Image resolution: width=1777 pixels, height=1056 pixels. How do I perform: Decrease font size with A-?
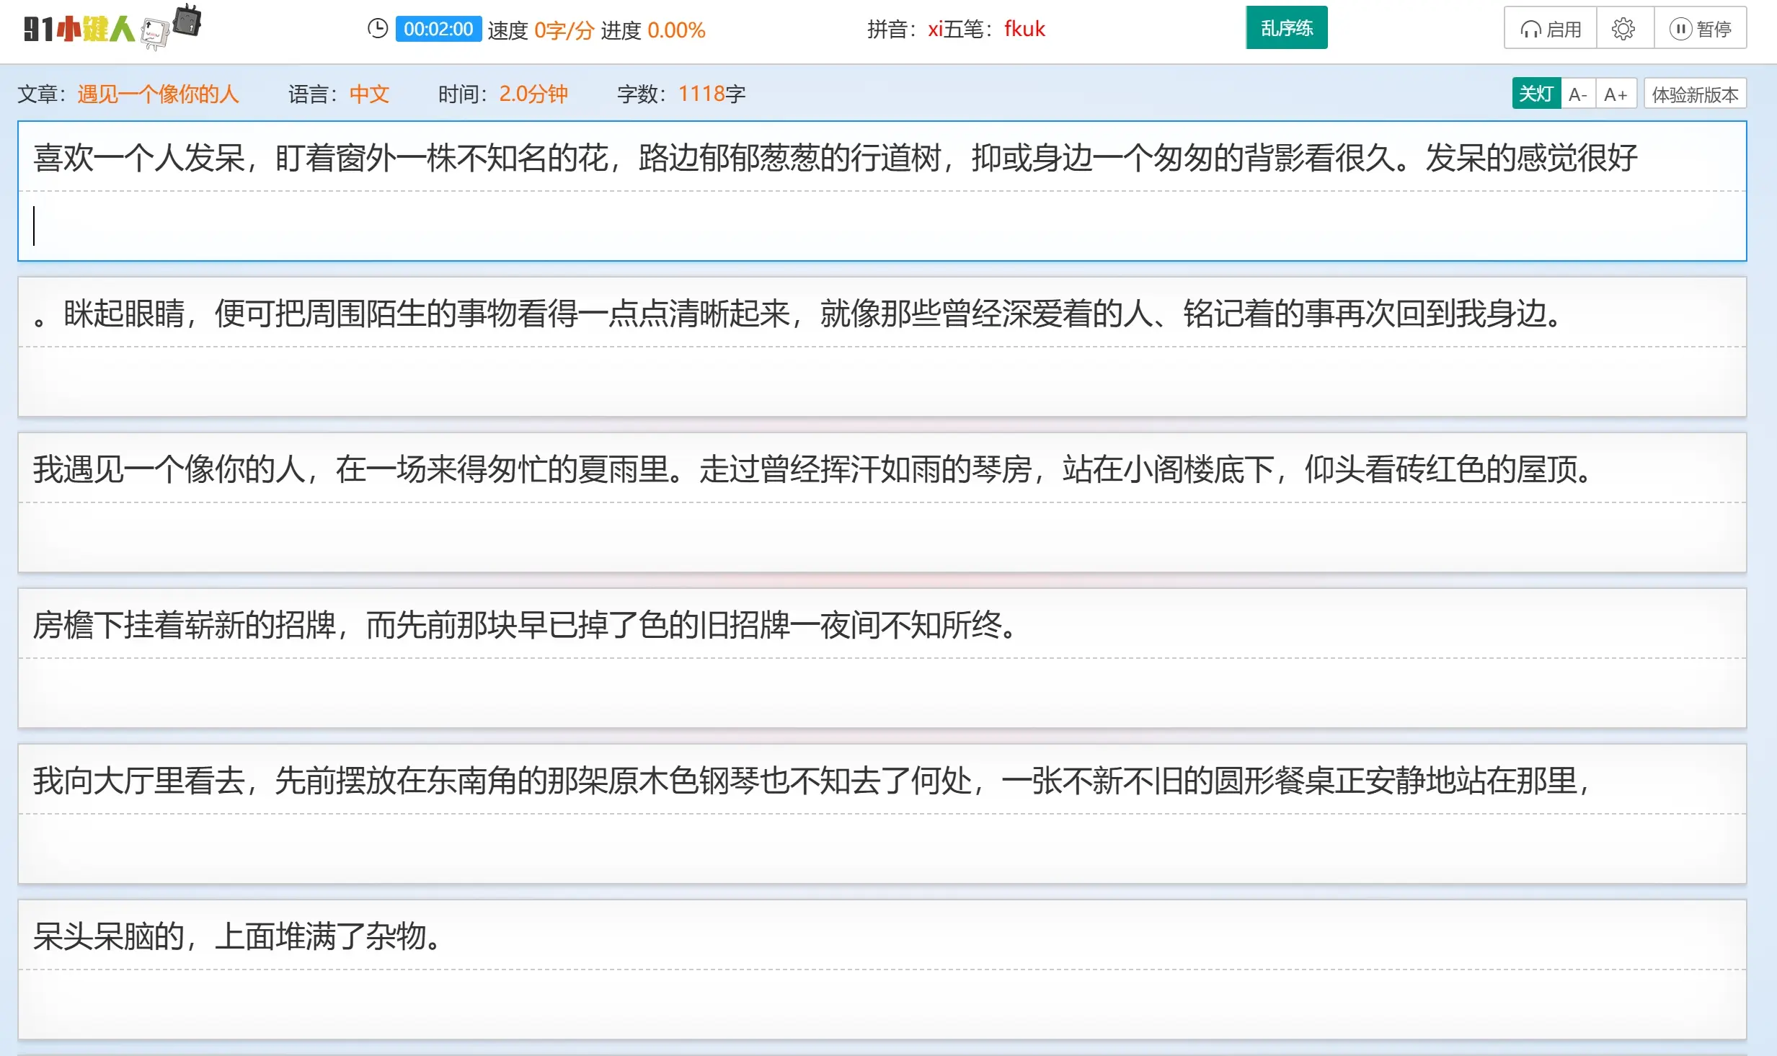click(x=1577, y=94)
